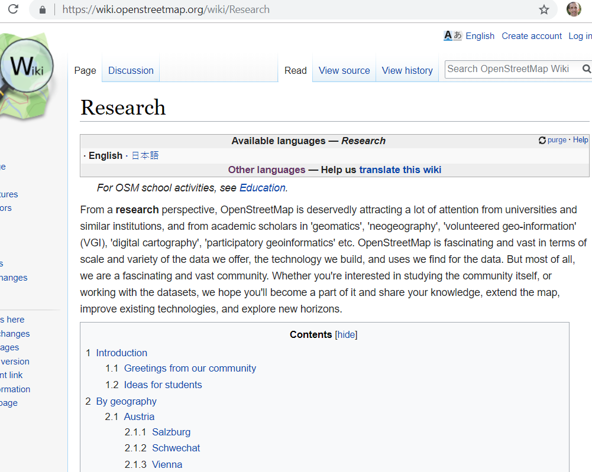The height and width of the screenshot is (472, 592).
Task: Switch to the Discussion tab
Action: [131, 70]
